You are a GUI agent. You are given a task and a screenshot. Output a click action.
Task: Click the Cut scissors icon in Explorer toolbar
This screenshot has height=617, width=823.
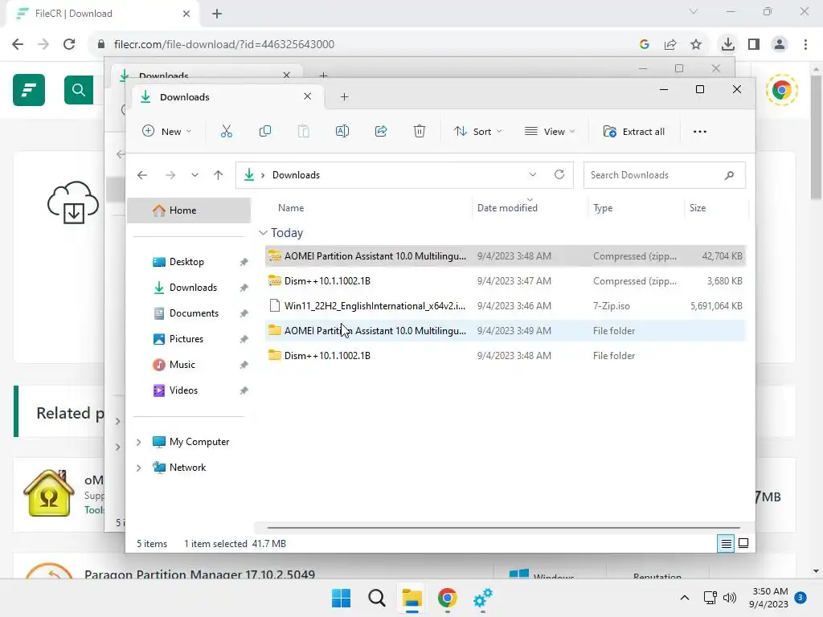tap(226, 131)
